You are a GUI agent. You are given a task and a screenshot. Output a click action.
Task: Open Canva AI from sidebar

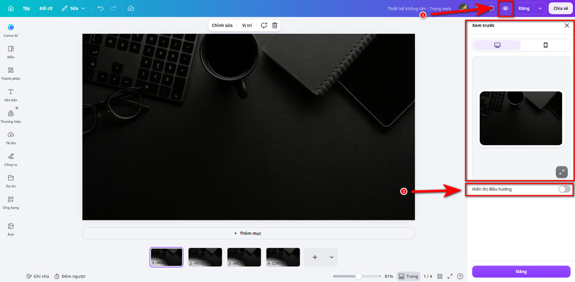(x=11, y=31)
